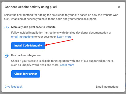Image resolution: width=126 pixels, height=94 pixels.
Task: Click the dialog title Connect website activity
Action: [x=31, y=7]
